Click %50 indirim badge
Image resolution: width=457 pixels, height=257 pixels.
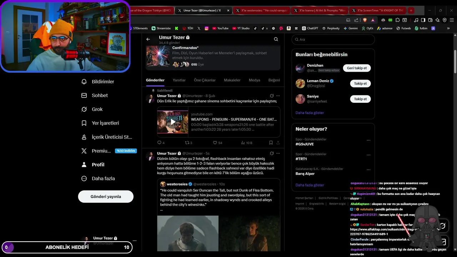click(126, 151)
